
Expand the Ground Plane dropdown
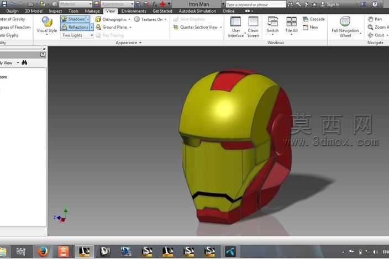130,27
